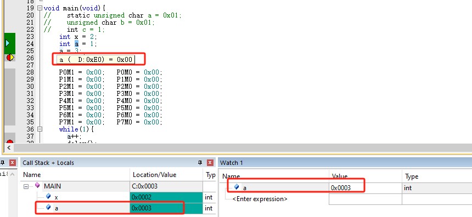Select the MAIN row in Call Stack
This screenshot has height=217, width=472.
pos(119,186)
